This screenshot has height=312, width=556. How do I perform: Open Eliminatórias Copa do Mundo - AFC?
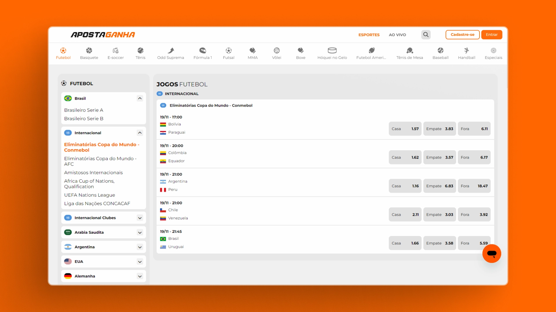pyautogui.click(x=100, y=161)
